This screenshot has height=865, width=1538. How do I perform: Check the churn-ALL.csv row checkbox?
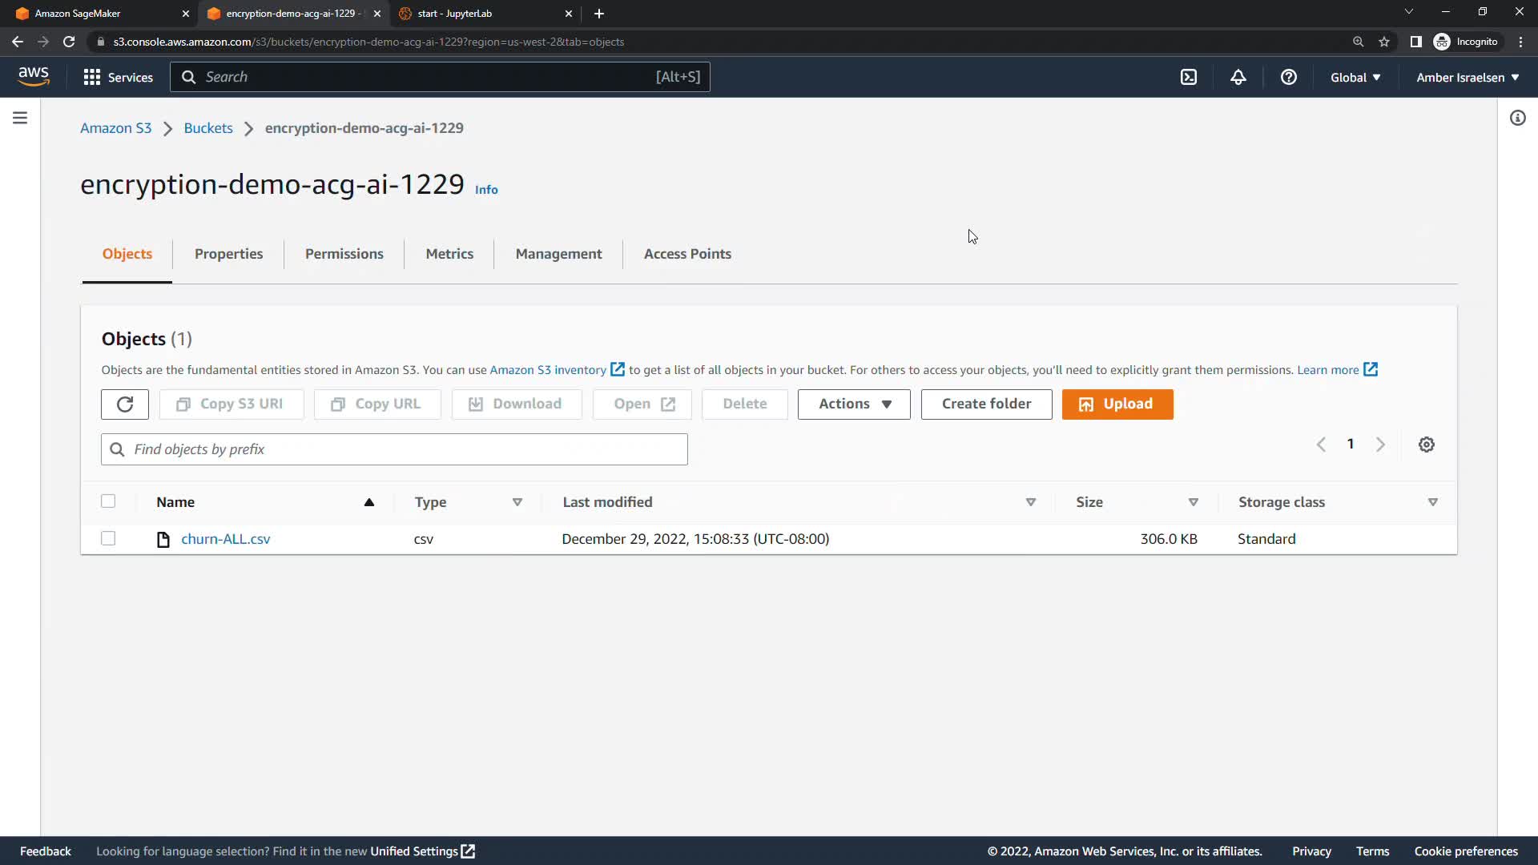(x=108, y=538)
